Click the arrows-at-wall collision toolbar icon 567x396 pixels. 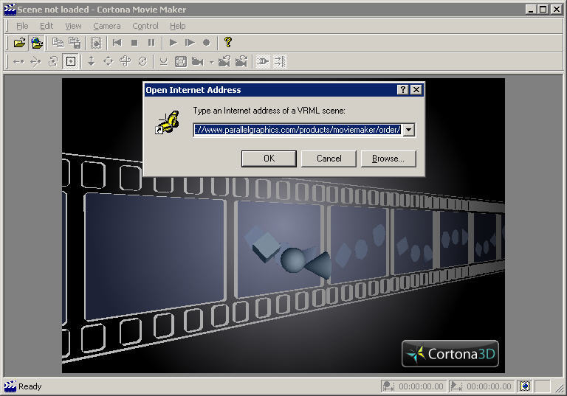coord(280,62)
